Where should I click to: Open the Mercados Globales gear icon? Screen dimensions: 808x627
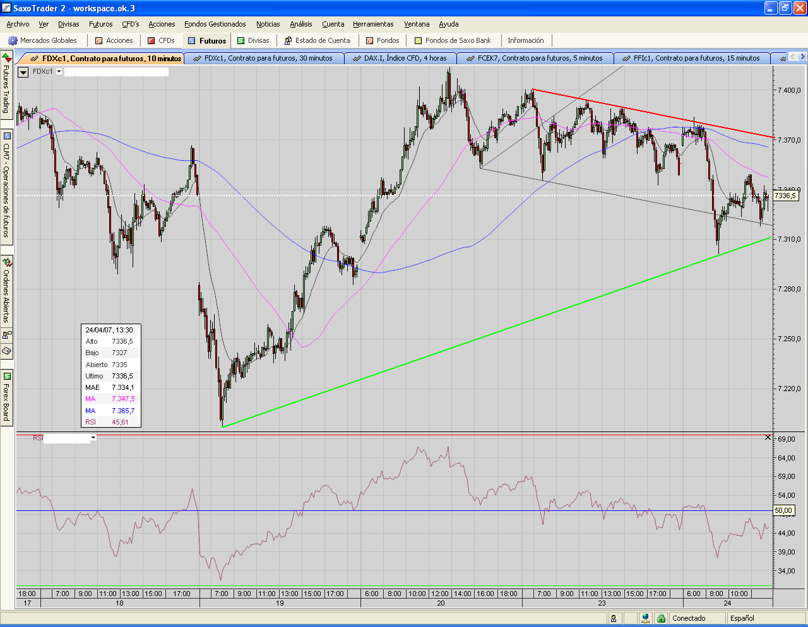[12, 40]
